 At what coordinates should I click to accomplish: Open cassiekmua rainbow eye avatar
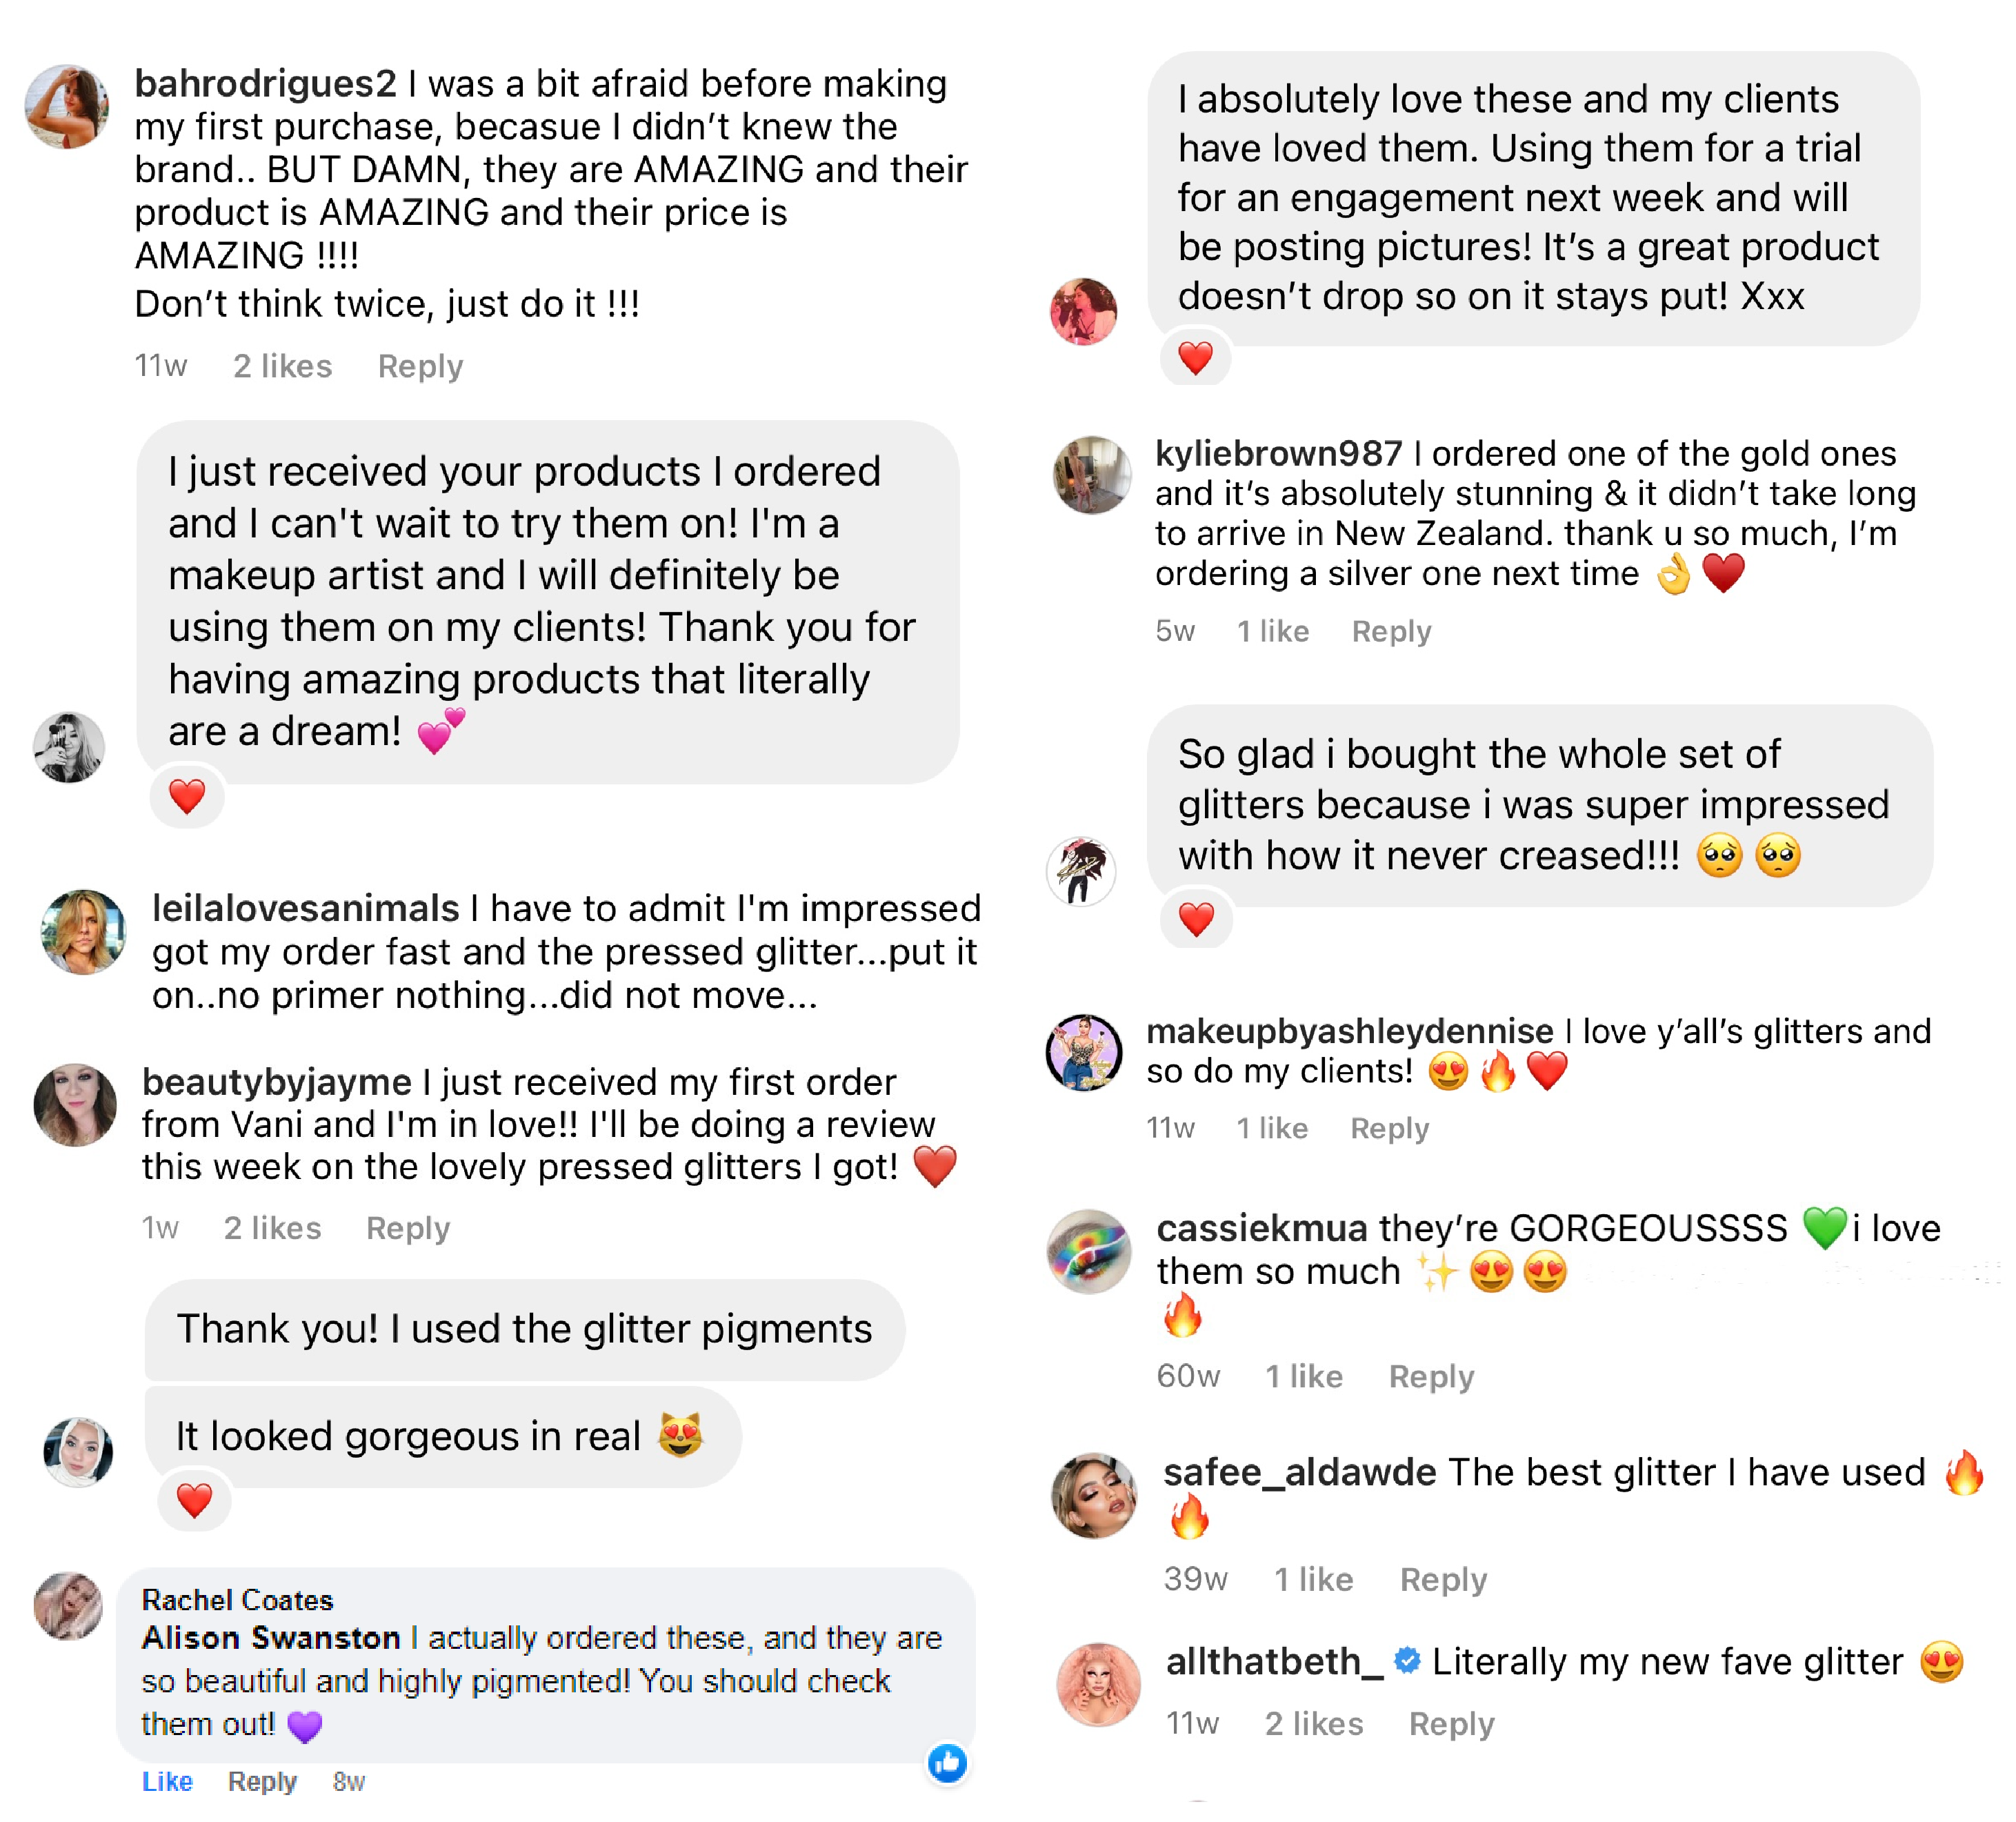pos(1090,1251)
